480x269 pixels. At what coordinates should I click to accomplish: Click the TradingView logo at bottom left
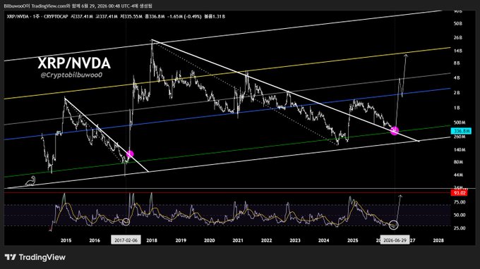pos(35,258)
